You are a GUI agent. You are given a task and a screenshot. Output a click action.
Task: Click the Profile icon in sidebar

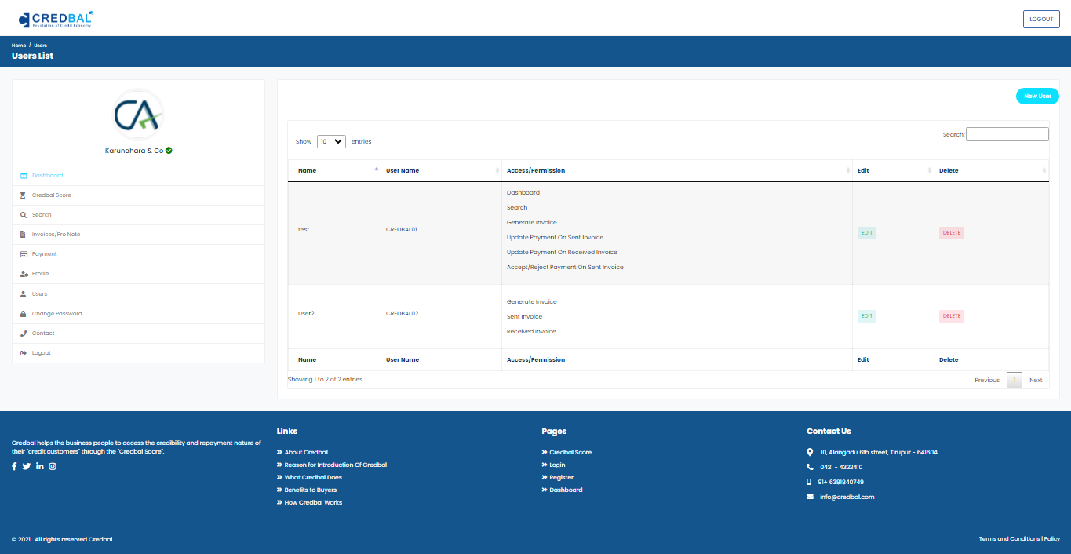(x=24, y=274)
